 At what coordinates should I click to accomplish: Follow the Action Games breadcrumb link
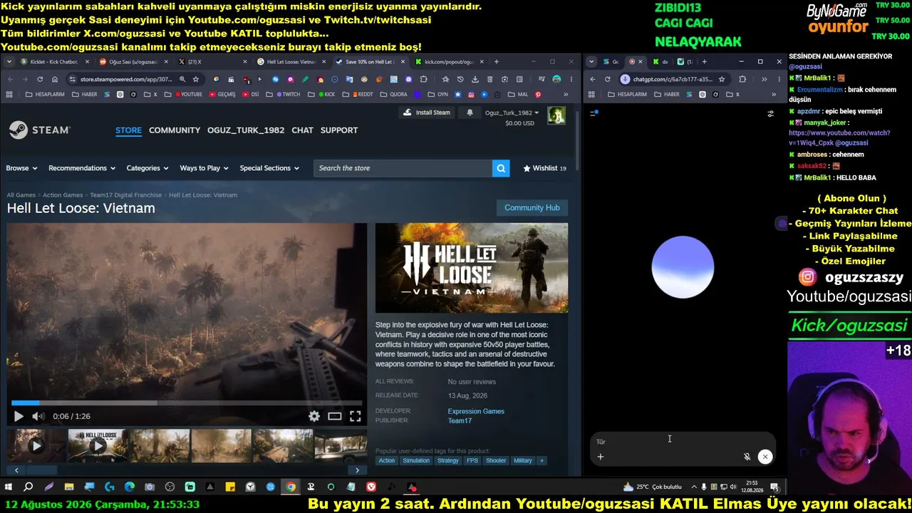tap(63, 195)
